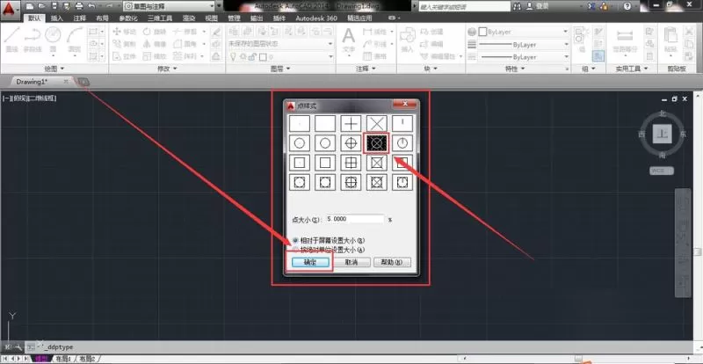Viewport: 703px width, 364px height.
Task: Click the Mirror tool in Modify panel
Action: pyautogui.click(x=155, y=44)
